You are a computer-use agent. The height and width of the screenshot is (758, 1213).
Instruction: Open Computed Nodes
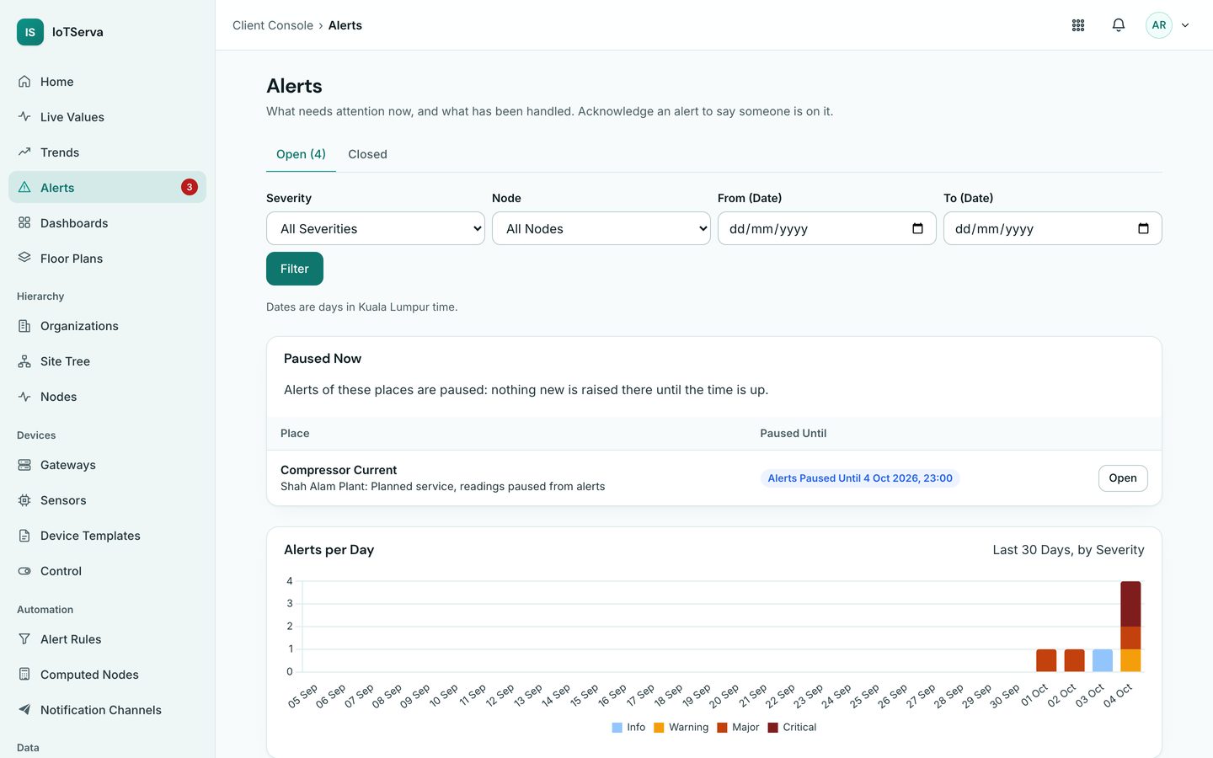pyautogui.click(x=107, y=675)
